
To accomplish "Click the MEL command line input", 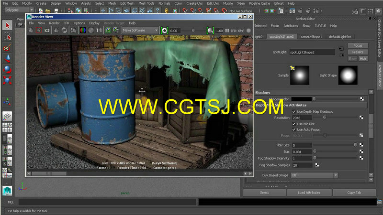I will pyautogui.click(x=107, y=202).
